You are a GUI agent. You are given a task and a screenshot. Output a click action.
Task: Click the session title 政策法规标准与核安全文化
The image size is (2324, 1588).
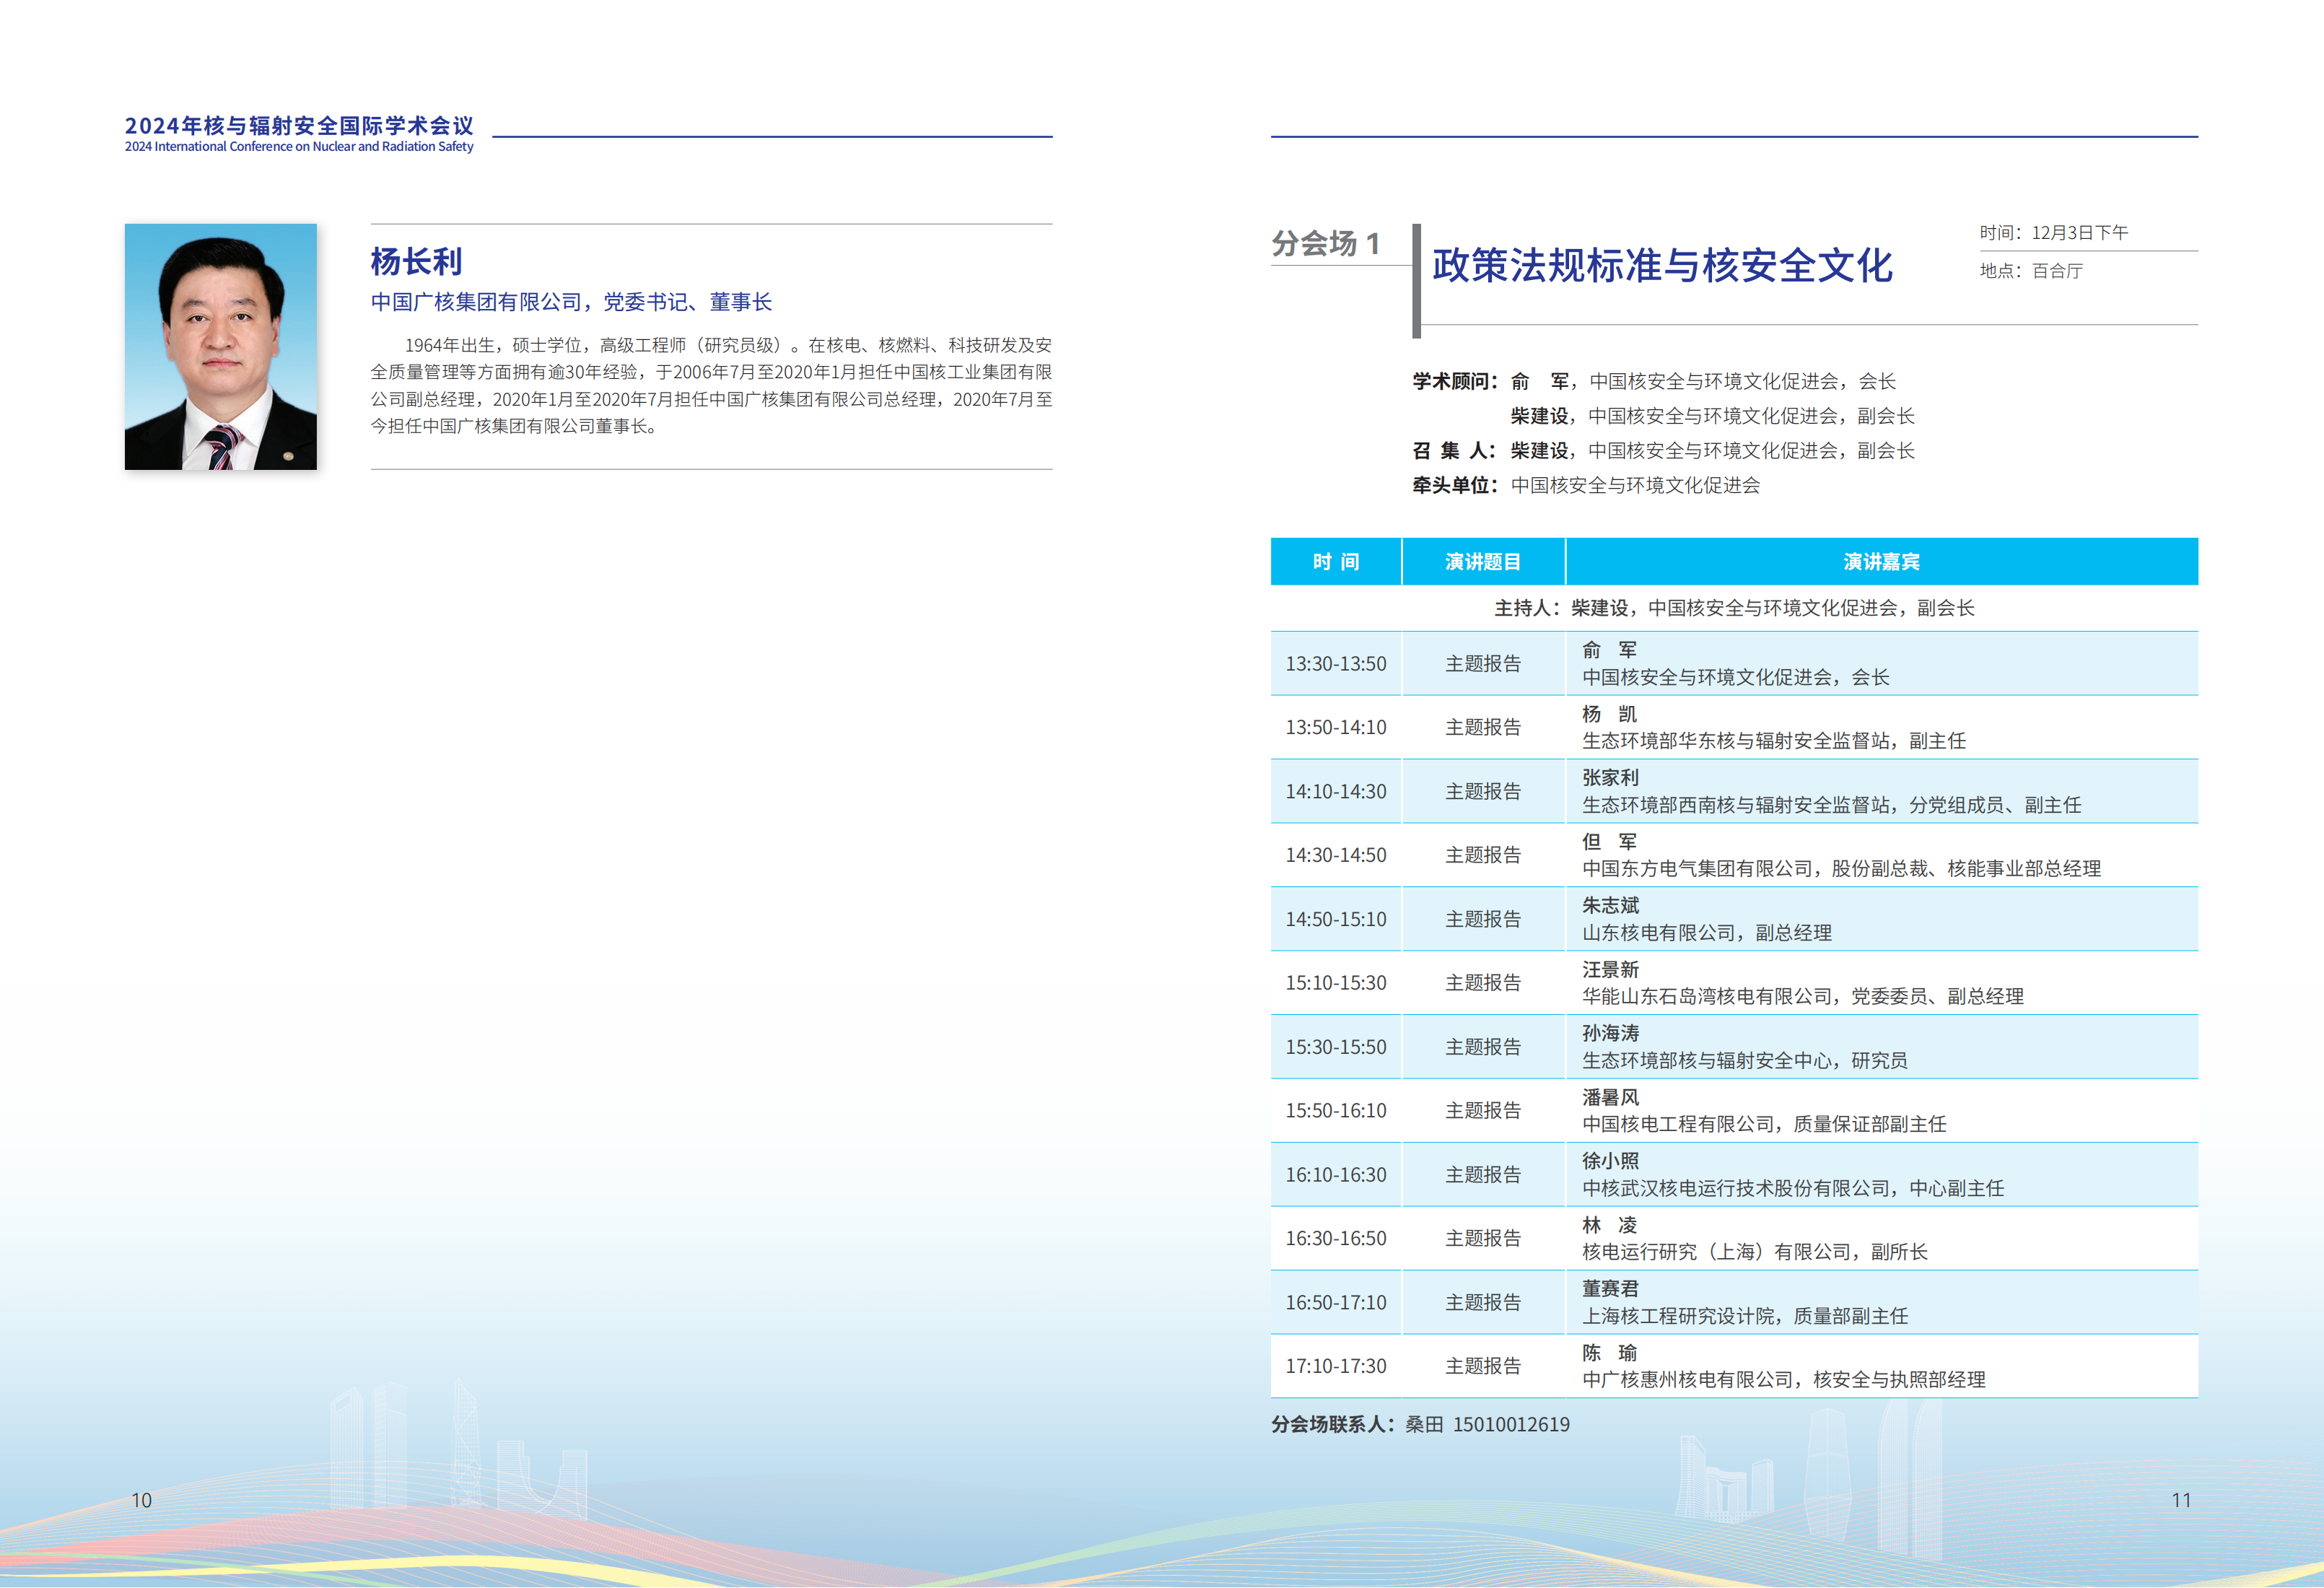[1662, 265]
